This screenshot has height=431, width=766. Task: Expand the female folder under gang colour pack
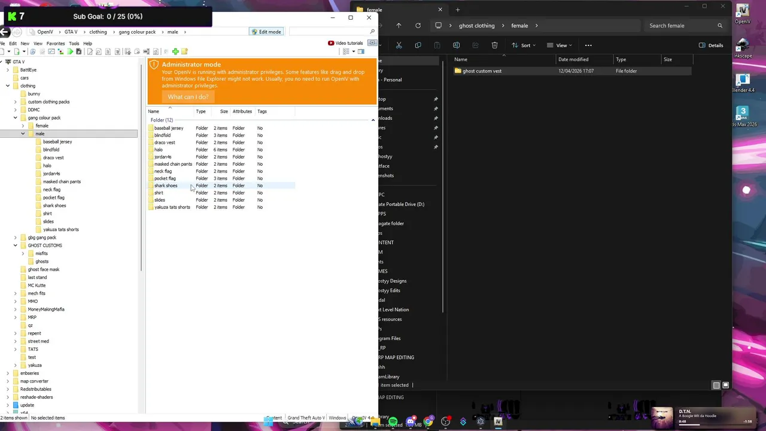point(23,126)
